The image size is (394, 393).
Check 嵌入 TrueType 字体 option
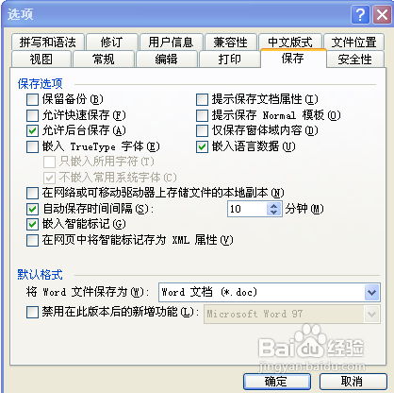click(32, 146)
